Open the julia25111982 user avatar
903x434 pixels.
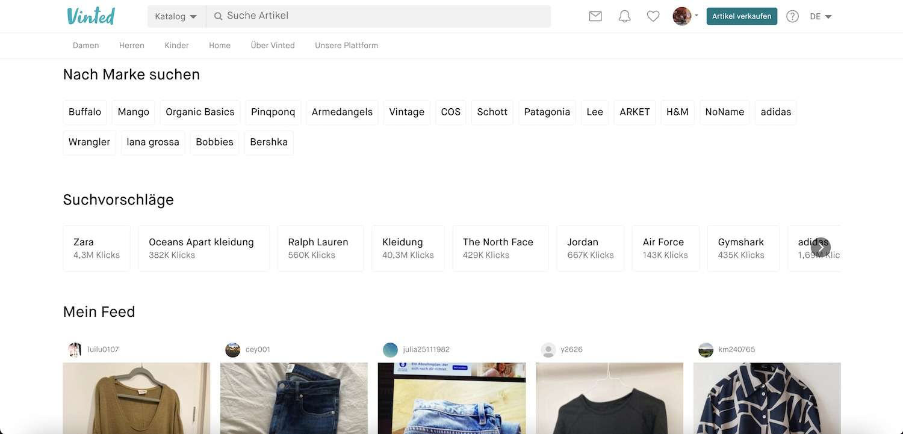click(390, 350)
